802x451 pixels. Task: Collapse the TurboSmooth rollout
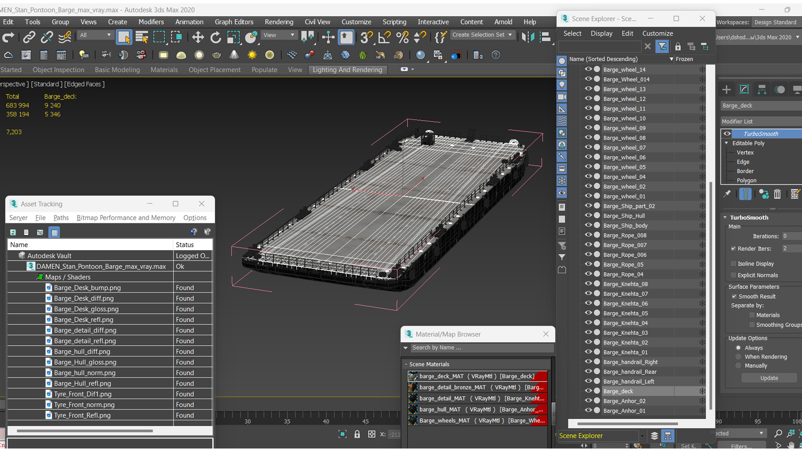click(x=726, y=218)
